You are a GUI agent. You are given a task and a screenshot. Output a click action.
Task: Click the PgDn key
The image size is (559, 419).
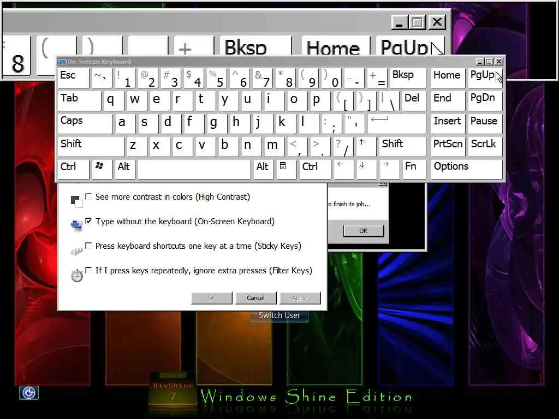[x=485, y=101]
